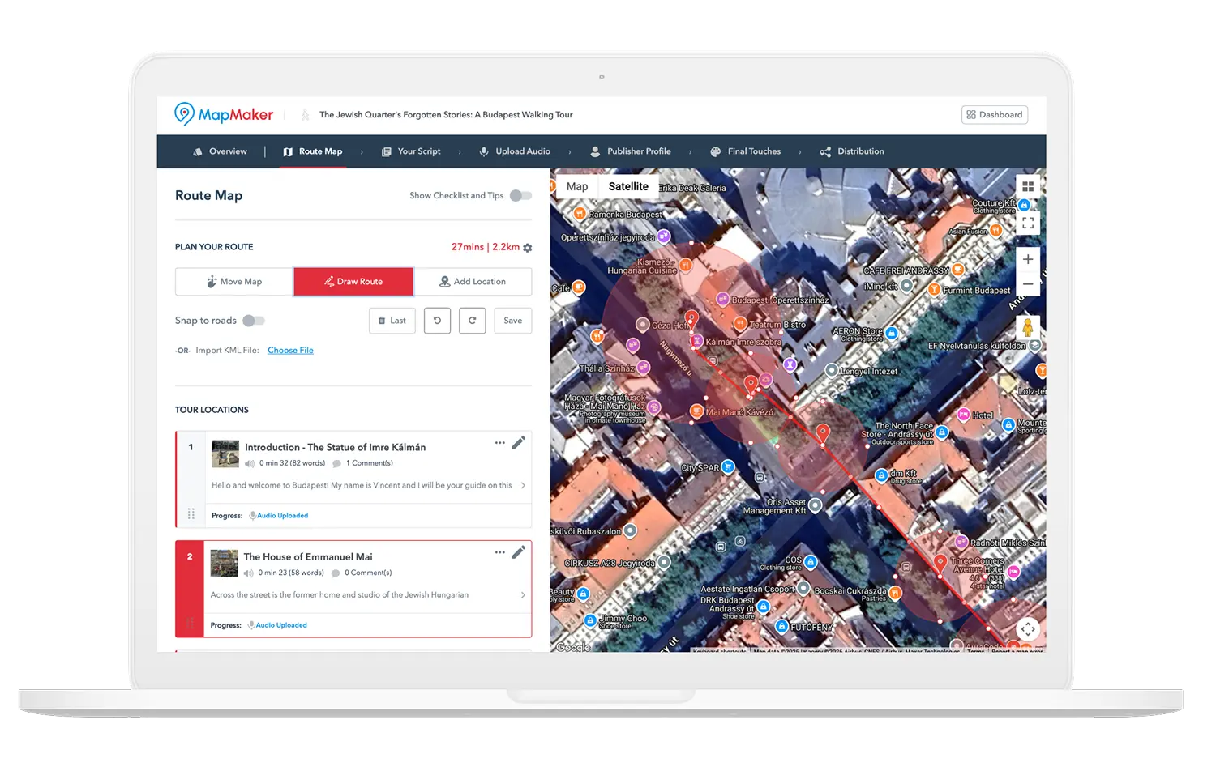Click the Oris Asset Management marker

pyautogui.click(x=816, y=505)
